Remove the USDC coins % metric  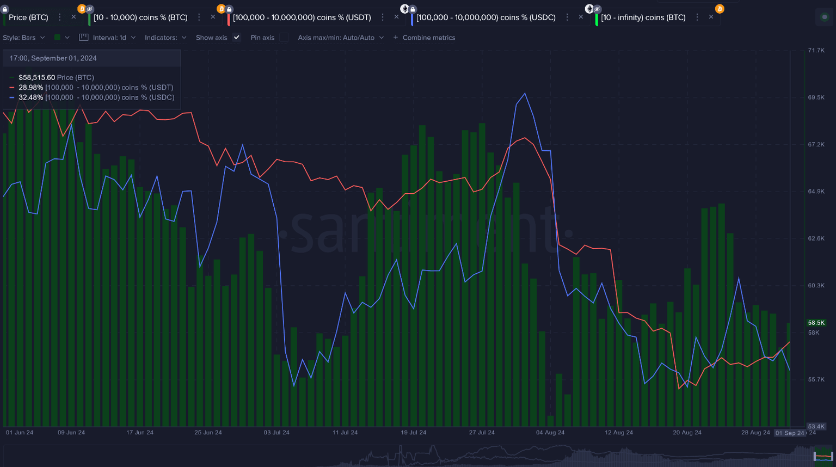tap(581, 17)
